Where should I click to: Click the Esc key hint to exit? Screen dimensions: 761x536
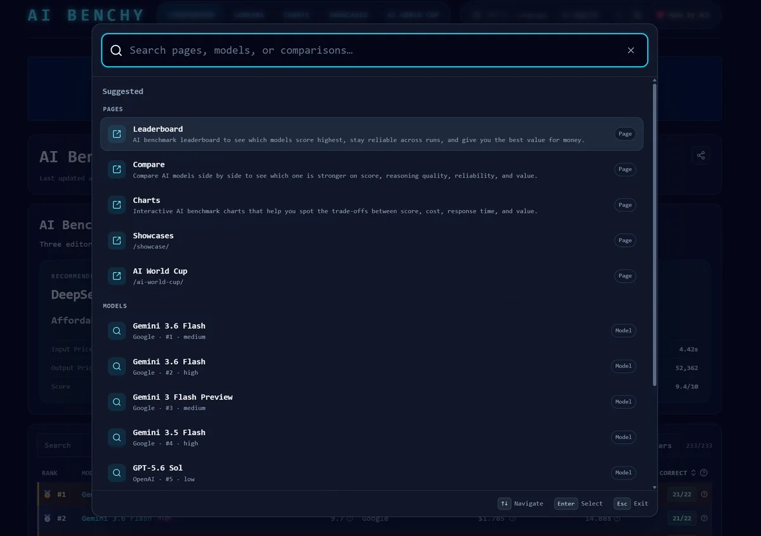[622, 504]
